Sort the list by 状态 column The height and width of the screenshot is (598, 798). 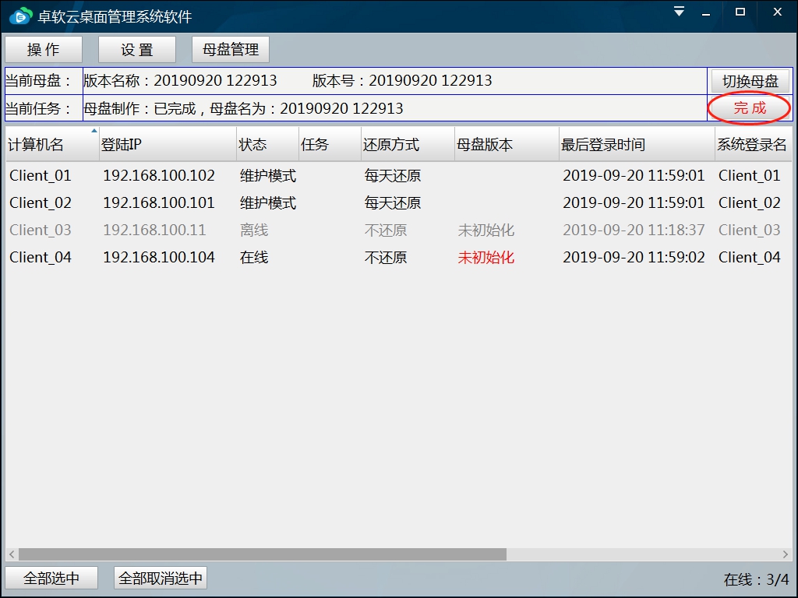coord(252,145)
